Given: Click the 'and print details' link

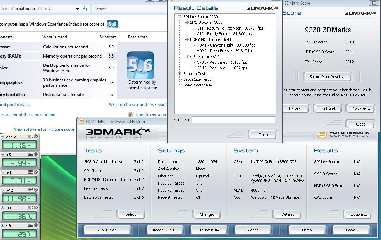Looking at the screenshot, I should click(15, 105).
